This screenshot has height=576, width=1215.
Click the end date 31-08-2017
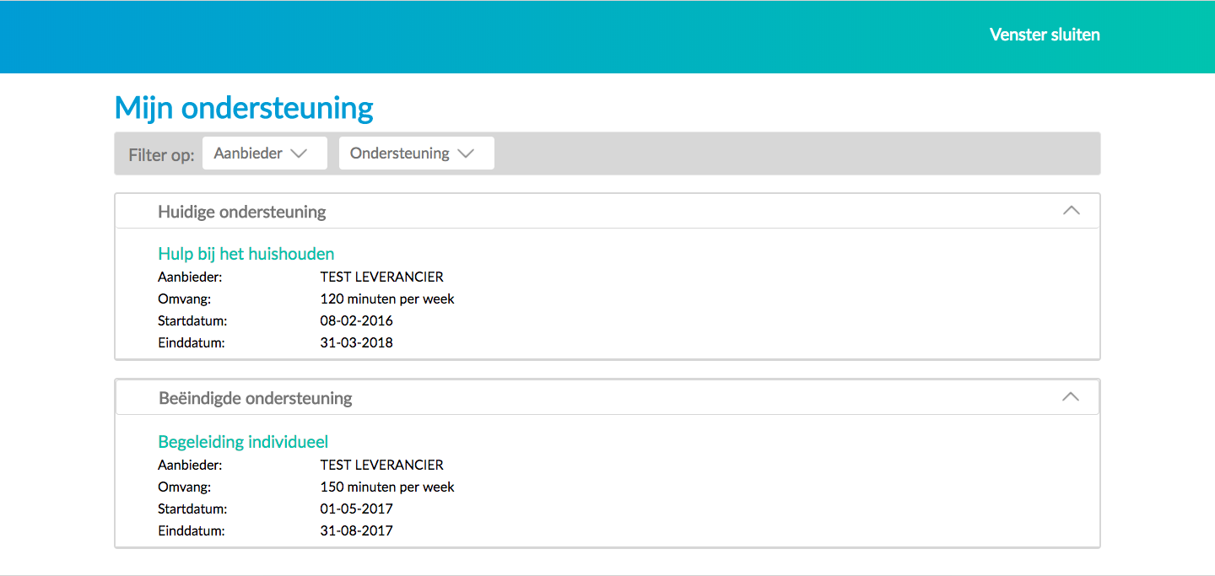pyautogui.click(x=356, y=530)
